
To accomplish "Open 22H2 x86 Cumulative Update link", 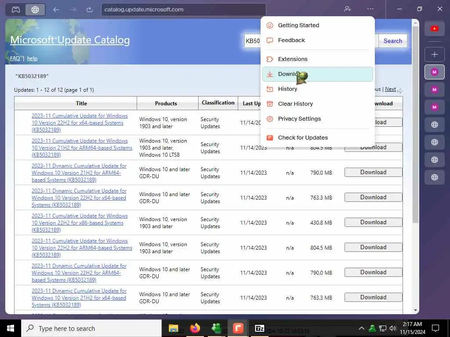I will [x=80, y=222].
